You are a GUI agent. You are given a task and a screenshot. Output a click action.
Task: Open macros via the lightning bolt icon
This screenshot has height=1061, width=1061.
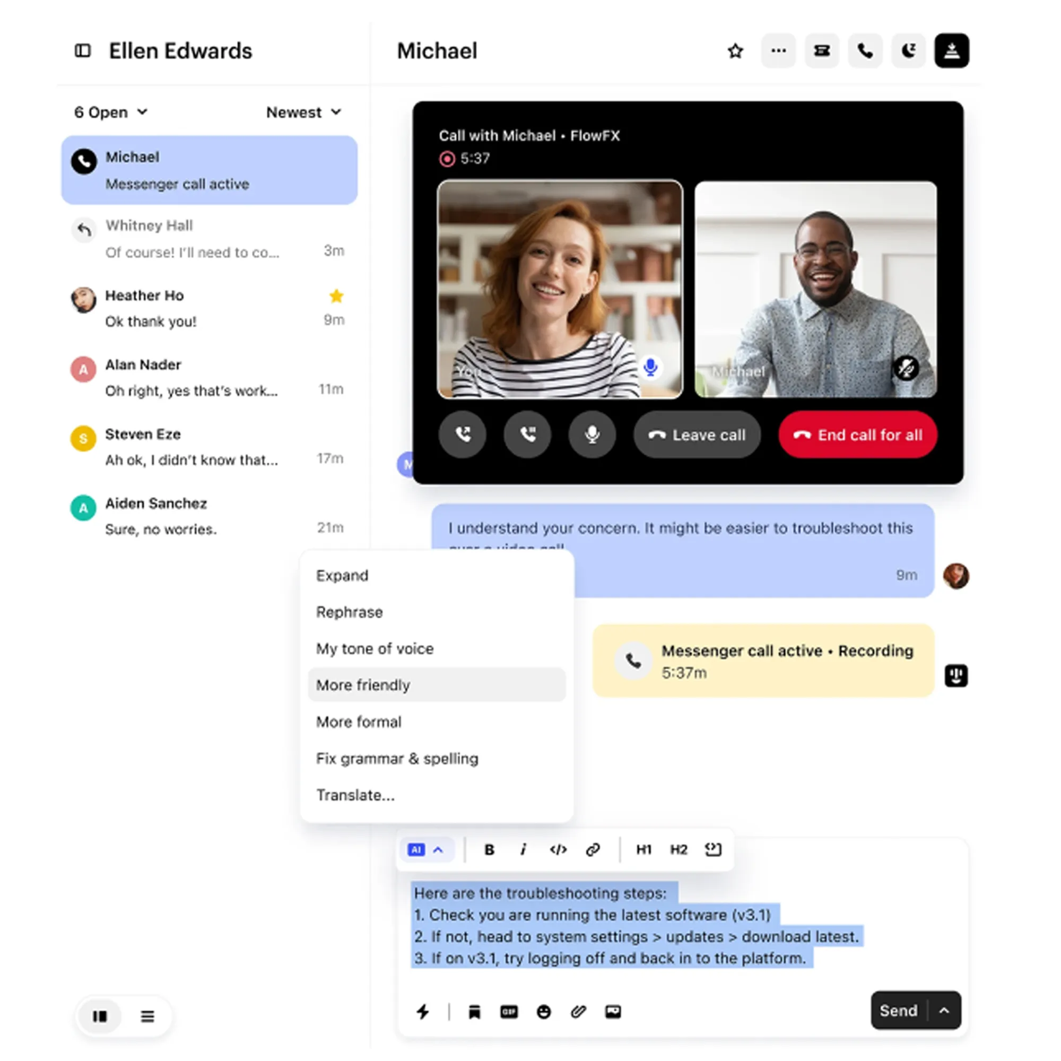tap(422, 1012)
